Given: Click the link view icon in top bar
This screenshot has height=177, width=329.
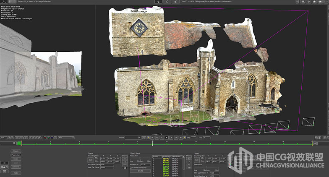Looking at the screenshot, I should 167,2.
